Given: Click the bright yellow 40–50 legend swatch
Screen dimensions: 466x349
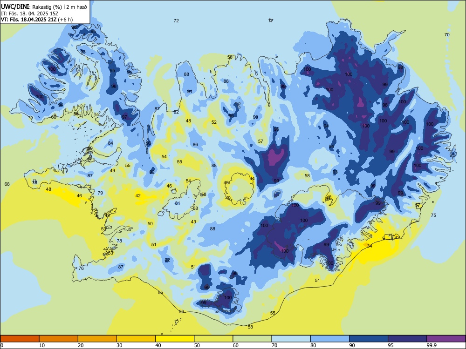Looking at the screenshot, I should tap(175, 339).
